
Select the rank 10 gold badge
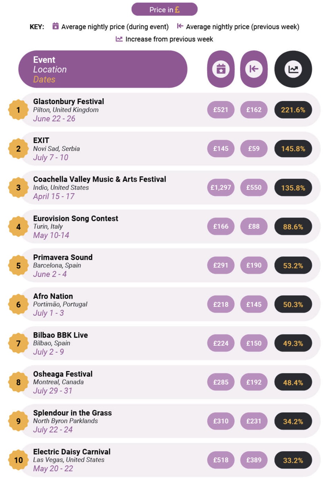[18, 460]
